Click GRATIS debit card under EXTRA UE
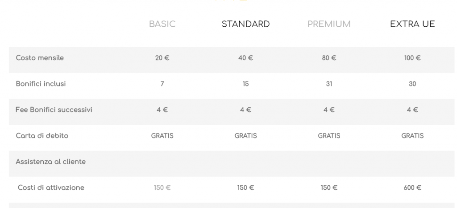The height and width of the screenshot is (208, 457). pos(412,136)
